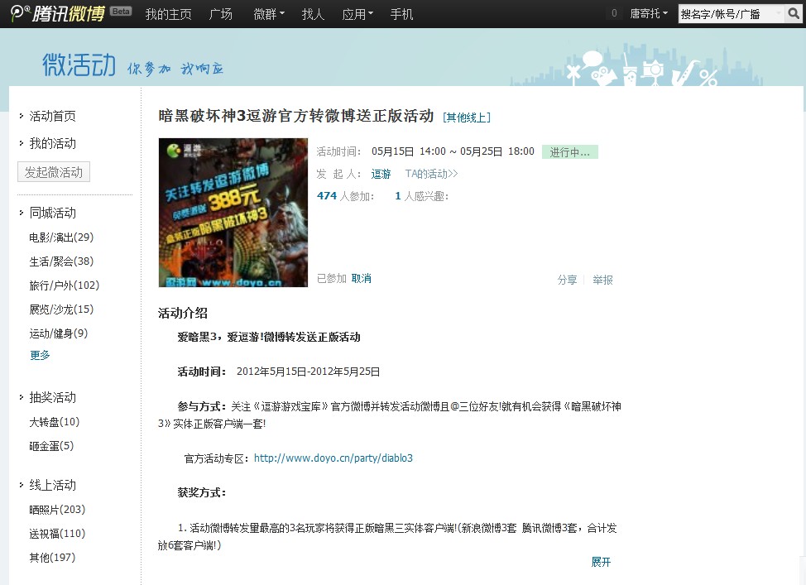Select the 电影/演出(29) category

61,237
